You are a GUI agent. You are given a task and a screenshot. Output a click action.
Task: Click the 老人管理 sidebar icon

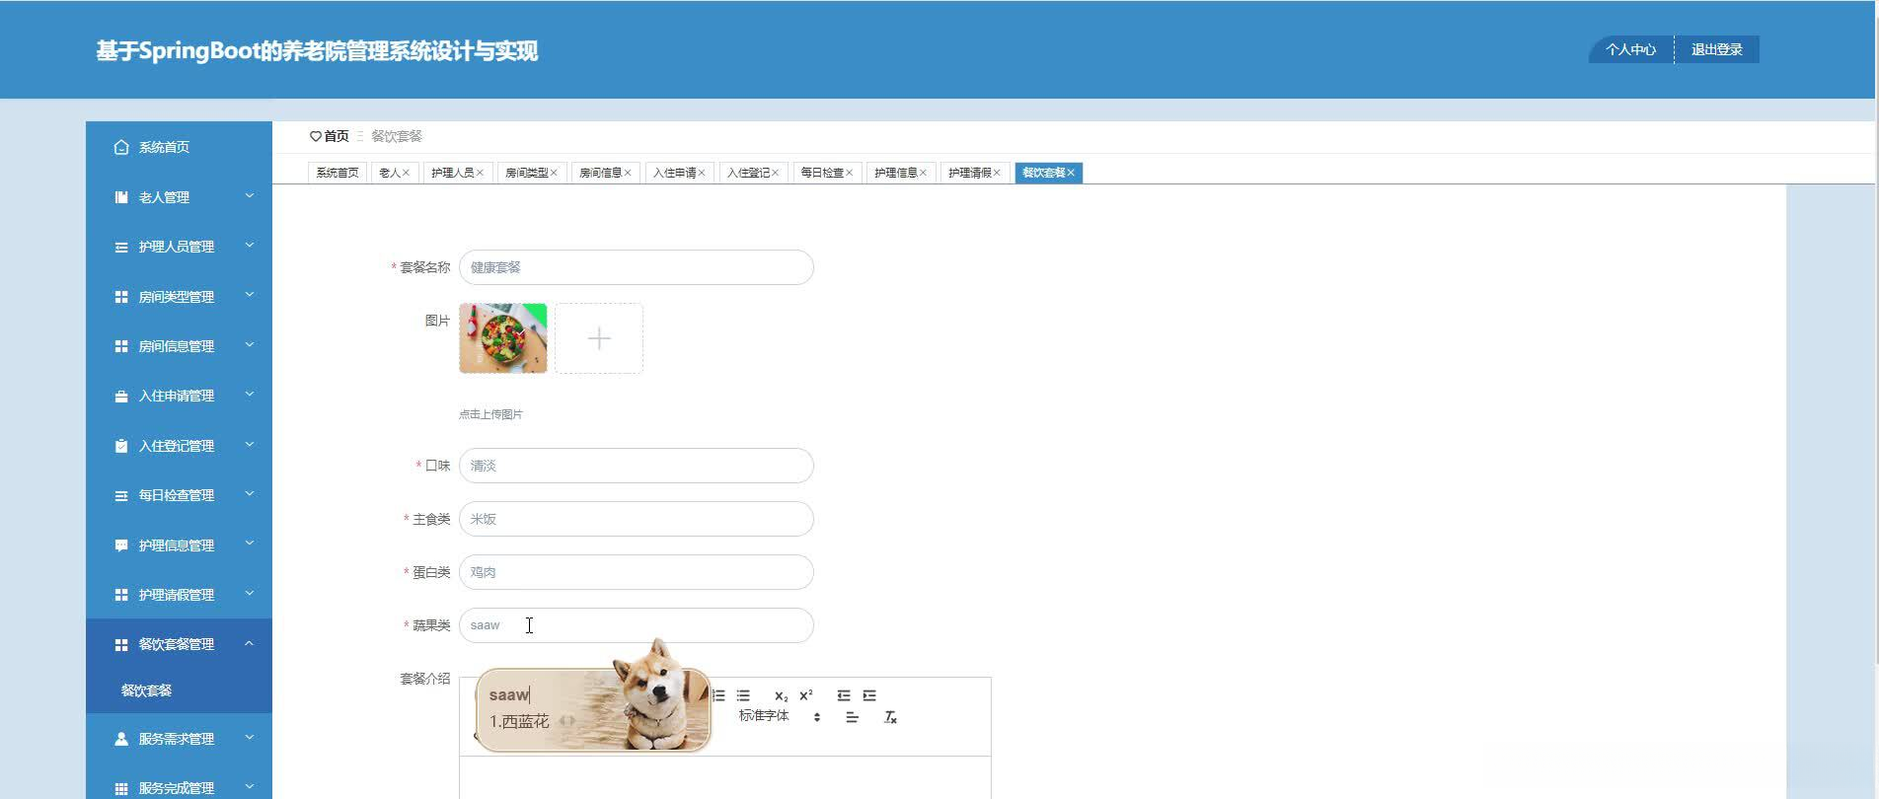click(121, 197)
